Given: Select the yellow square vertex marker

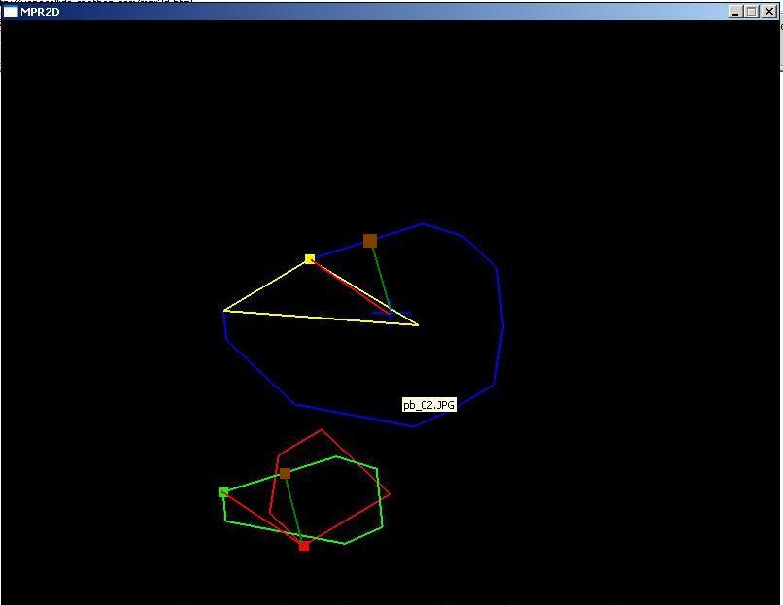Looking at the screenshot, I should [310, 259].
